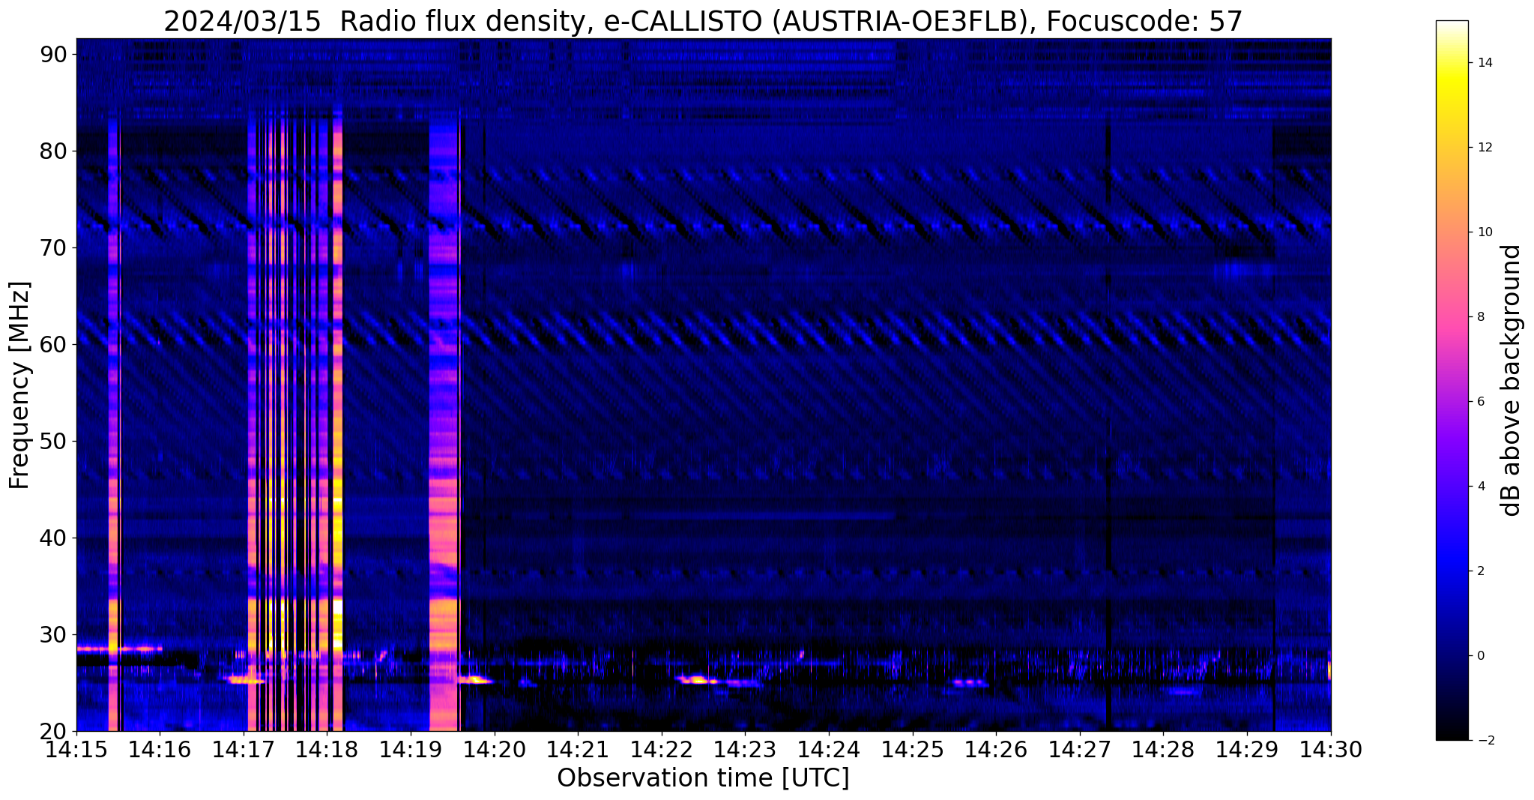The image size is (1534, 800).
Task: Click the 'dB above background' colorbar label
Action: pos(1512,380)
